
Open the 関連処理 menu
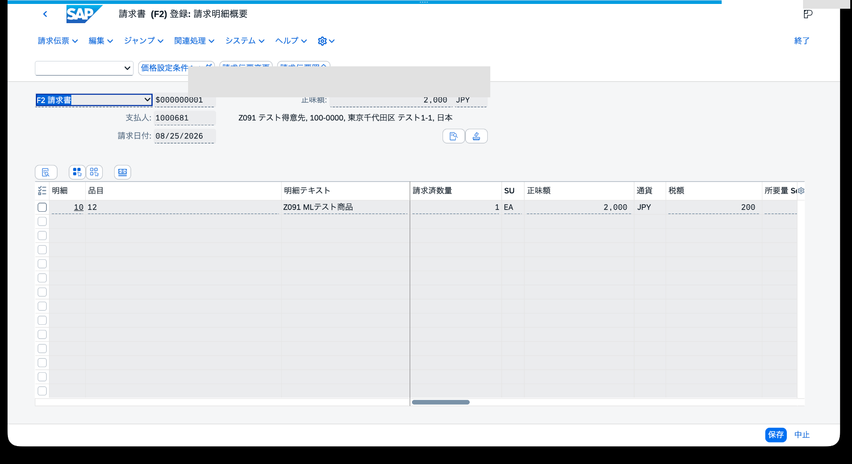coord(194,41)
